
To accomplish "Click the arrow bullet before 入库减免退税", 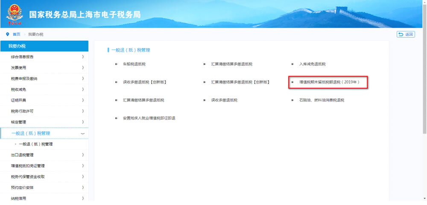I will (x=292, y=64).
